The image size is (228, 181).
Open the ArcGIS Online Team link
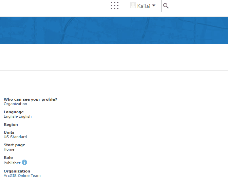coord(22,176)
